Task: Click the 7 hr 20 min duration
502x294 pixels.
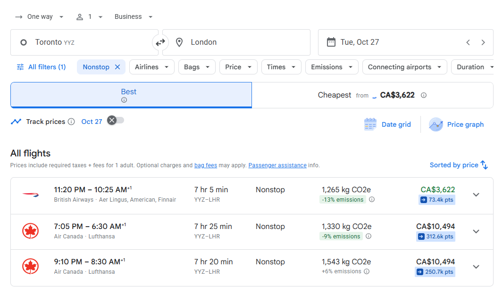Action: [213, 261]
